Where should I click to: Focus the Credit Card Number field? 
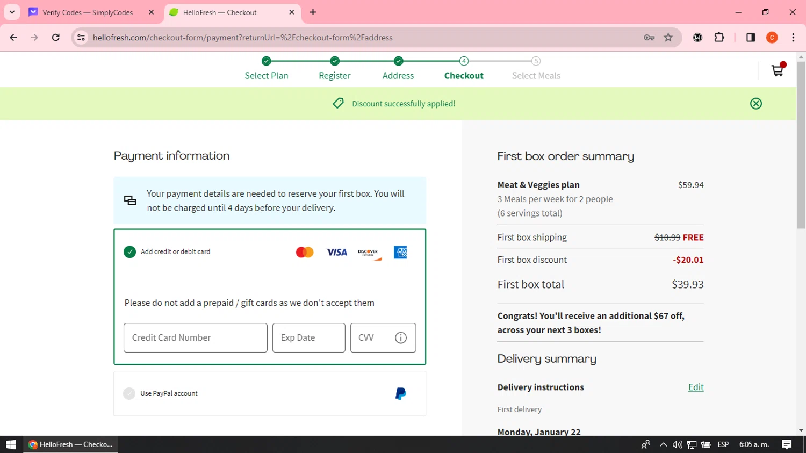click(x=196, y=337)
